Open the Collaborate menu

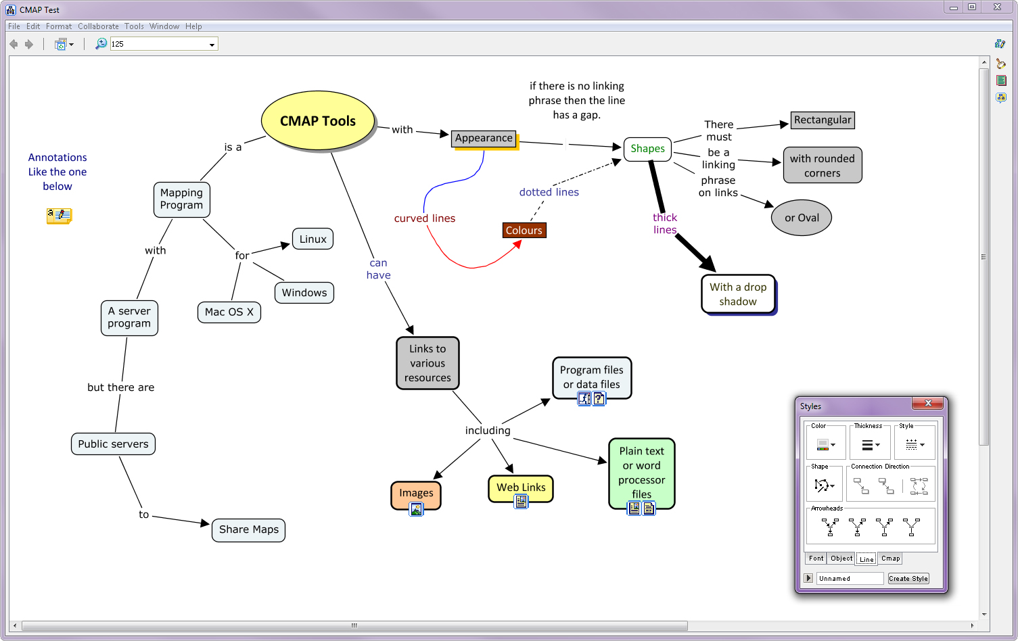click(x=98, y=26)
